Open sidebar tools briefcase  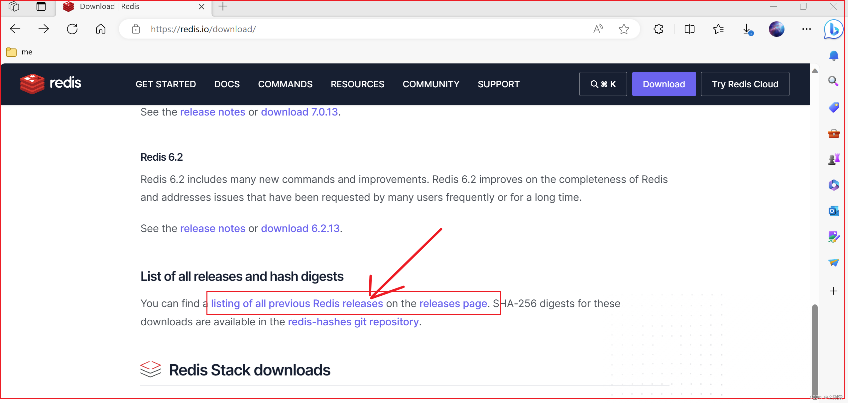point(834,133)
